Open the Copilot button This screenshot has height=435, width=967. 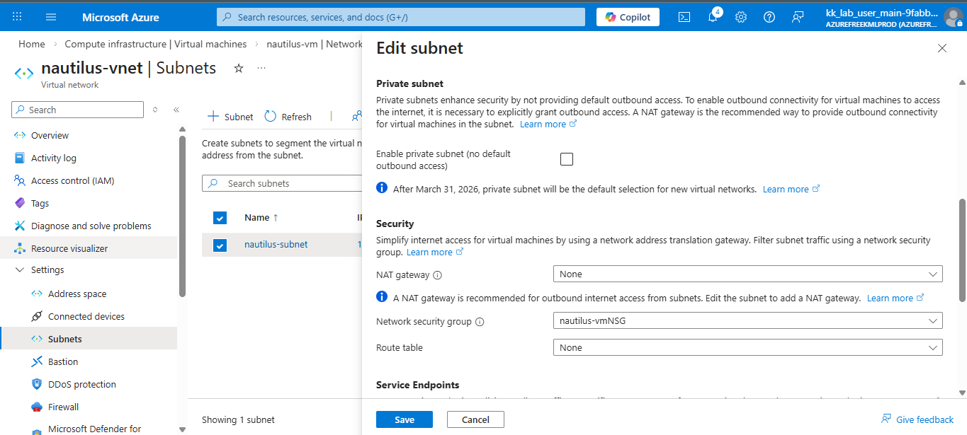tap(628, 17)
